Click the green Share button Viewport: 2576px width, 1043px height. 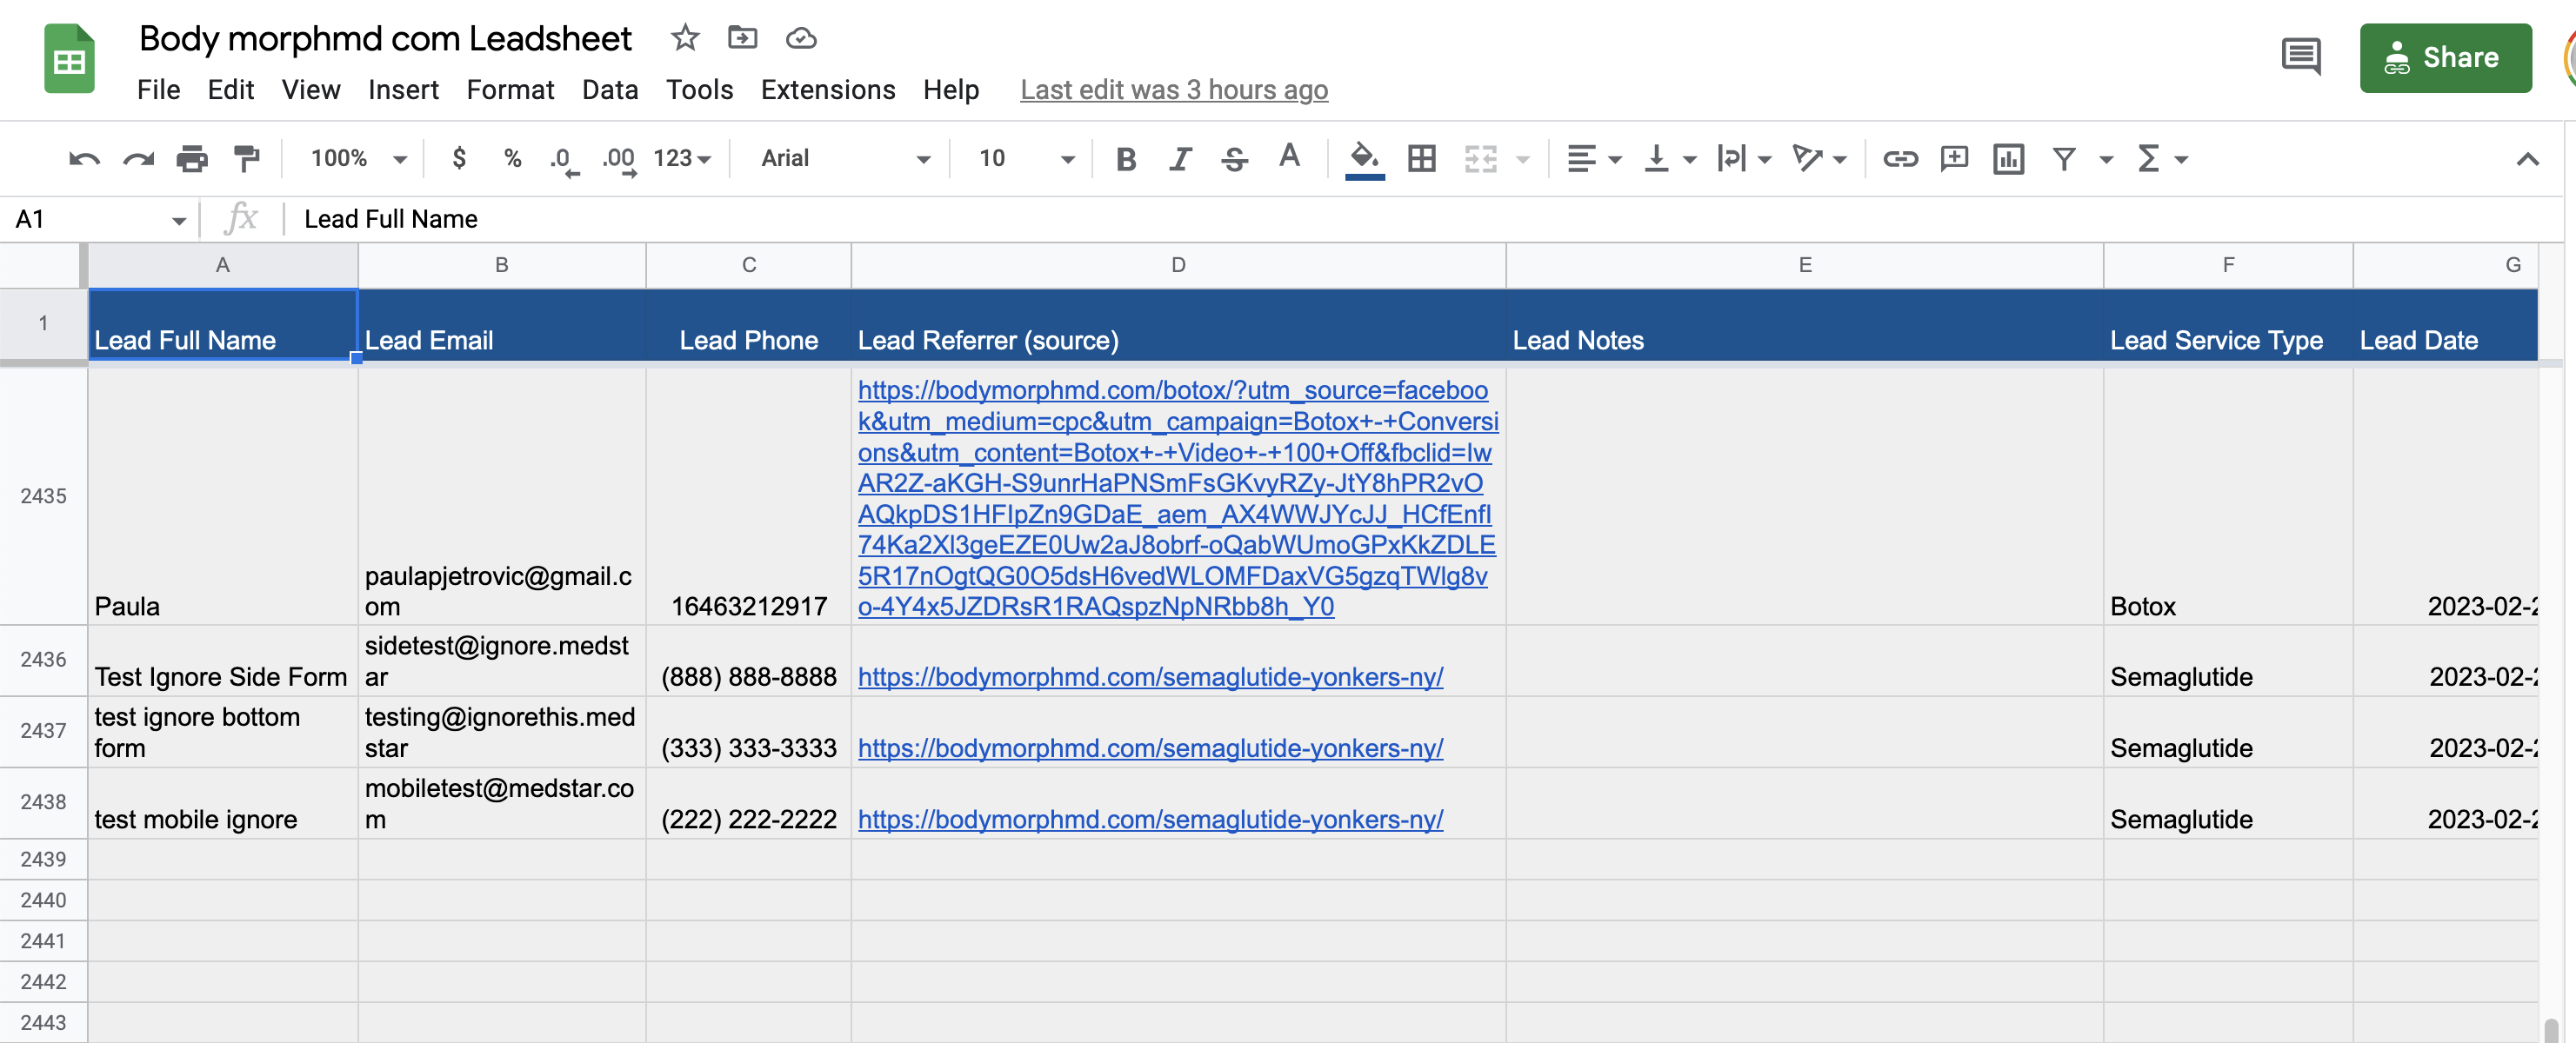(2445, 58)
